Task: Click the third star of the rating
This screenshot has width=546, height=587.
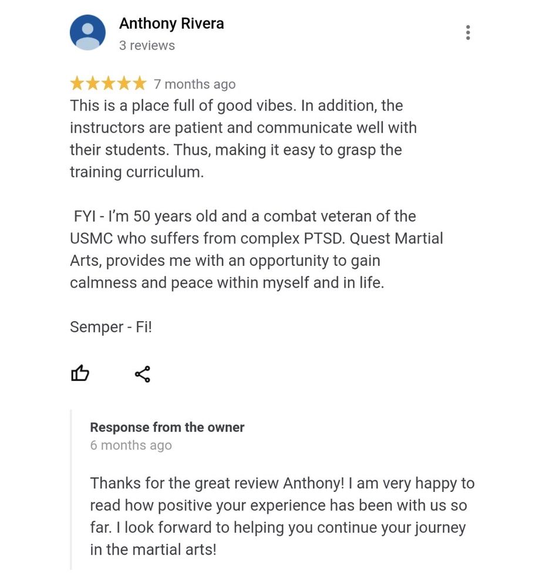Action: click(108, 84)
